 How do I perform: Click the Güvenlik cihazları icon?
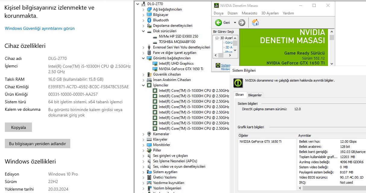[149, 74]
